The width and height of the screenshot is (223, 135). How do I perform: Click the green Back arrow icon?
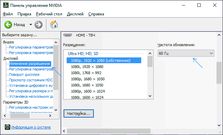tap(8, 25)
